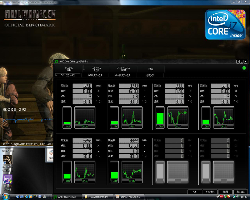Close the AMD OverDrive utility window
The image size is (250, 200).
246,62
